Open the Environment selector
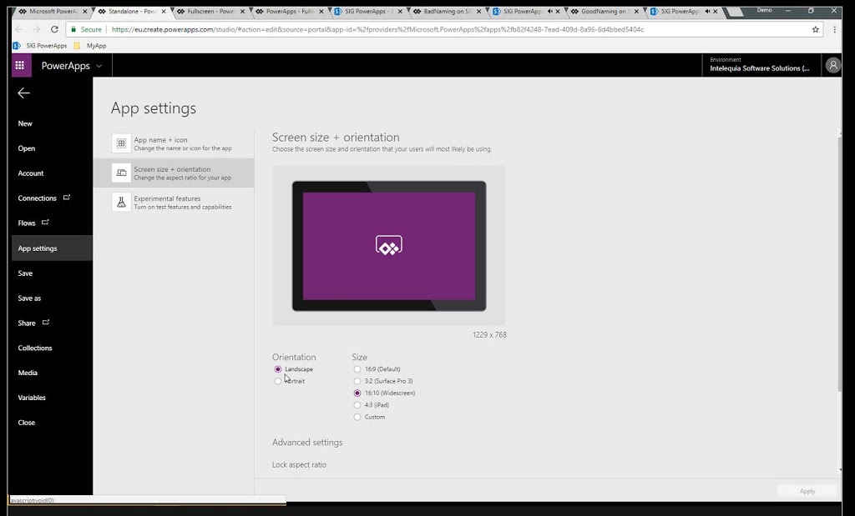 click(x=760, y=65)
